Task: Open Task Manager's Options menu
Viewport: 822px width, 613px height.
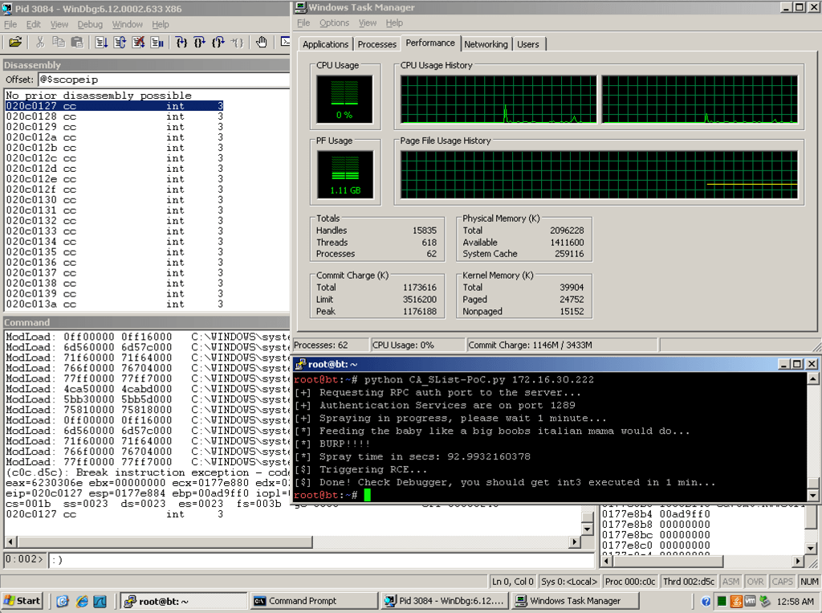Action: (334, 23)
